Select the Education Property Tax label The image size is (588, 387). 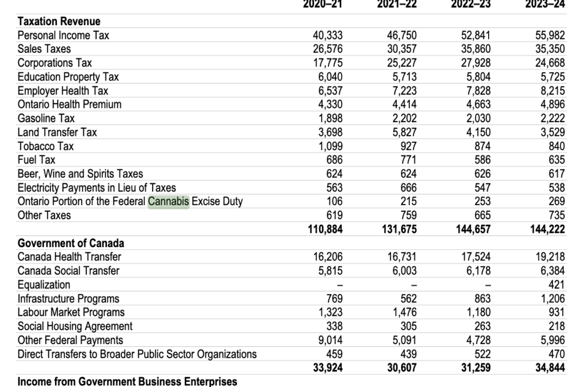coord(68,77)
